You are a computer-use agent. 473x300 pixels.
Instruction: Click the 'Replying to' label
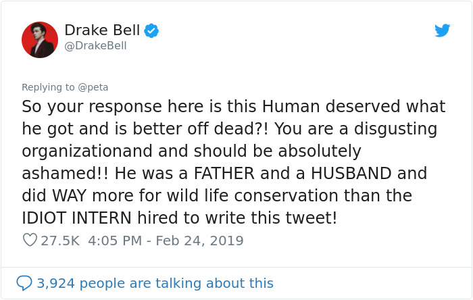pyautogui.click(x=48, y=87)
